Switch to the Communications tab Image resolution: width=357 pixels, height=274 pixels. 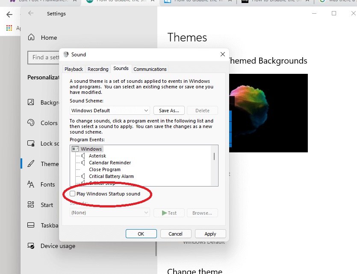(x=150, y=69)
